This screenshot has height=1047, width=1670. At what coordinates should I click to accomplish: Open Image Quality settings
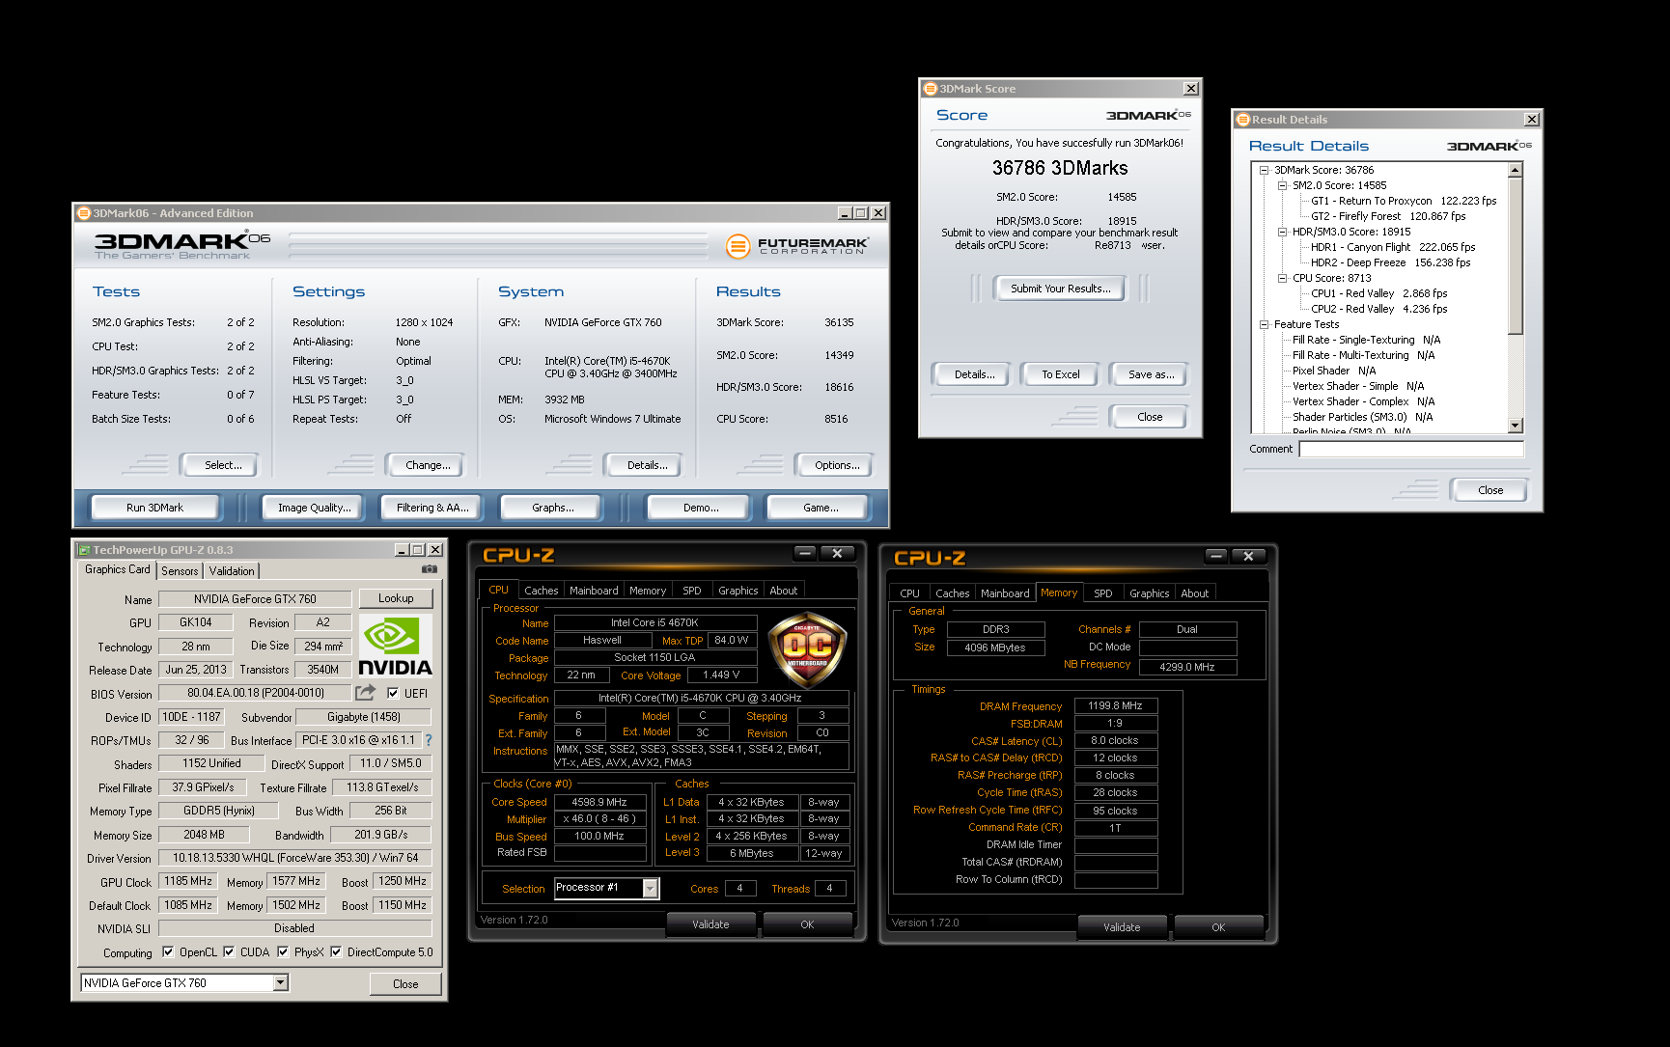coord(314,508)
